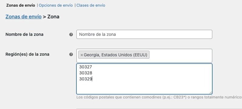
Task: Open the Clases de envío tab
Action: click(x=91, y=5)
